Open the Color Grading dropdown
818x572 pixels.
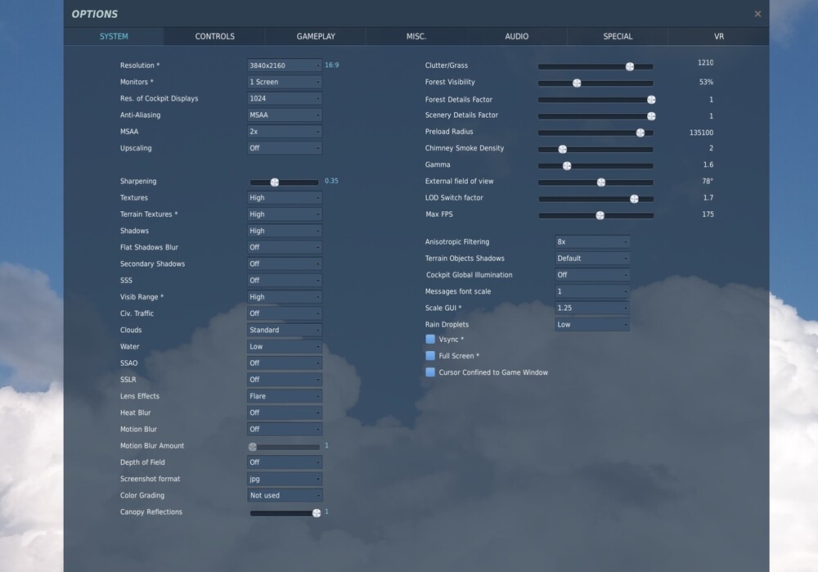[x=285, y=495]
